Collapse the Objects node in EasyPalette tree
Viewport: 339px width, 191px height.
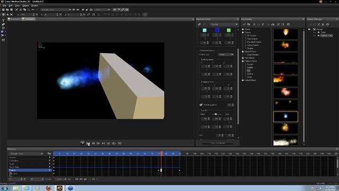coord(243,32)
